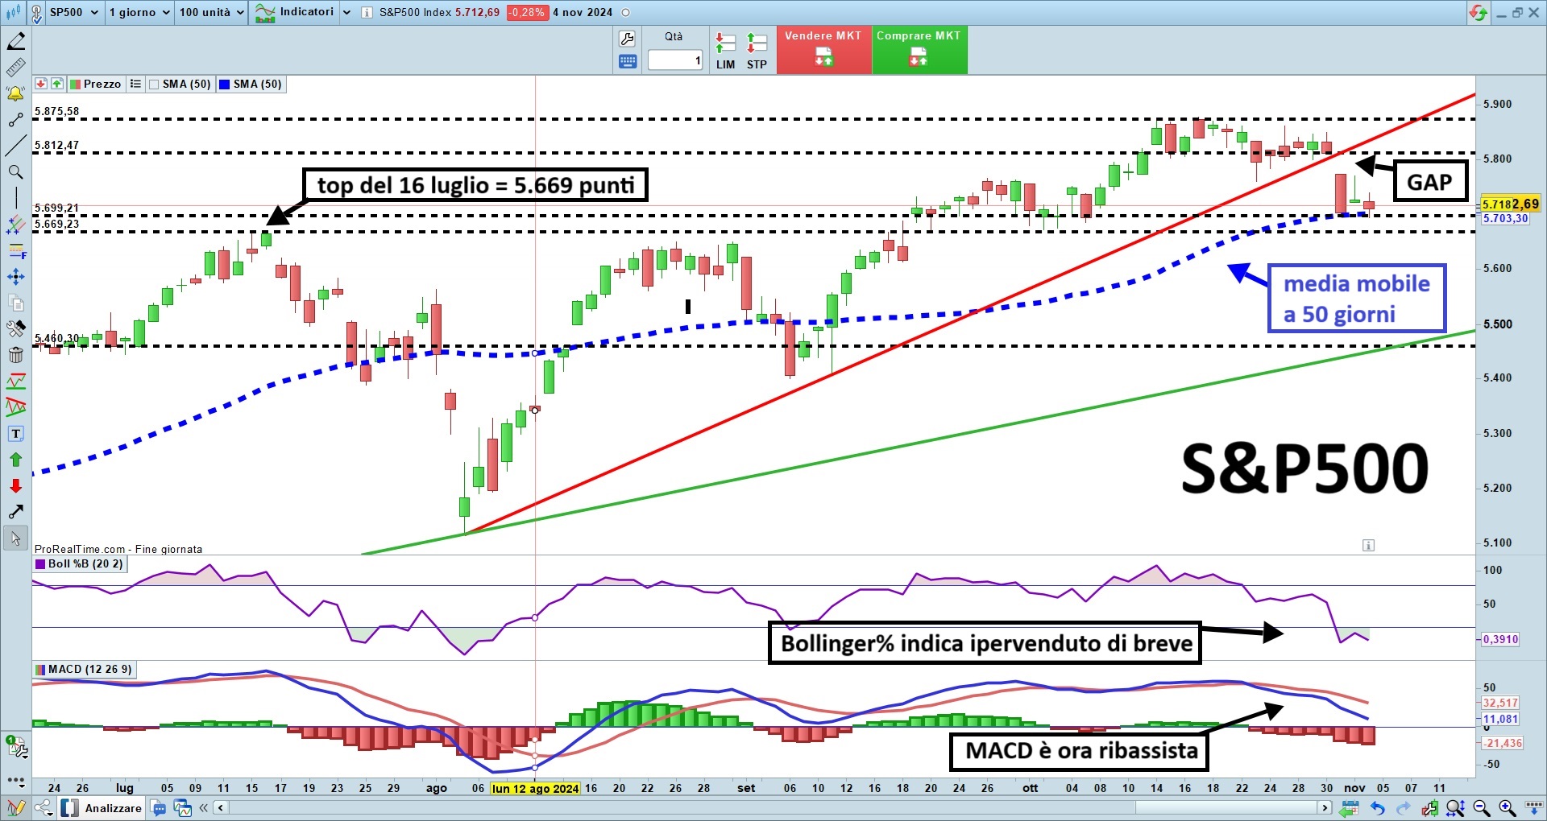Select the magnifier zoom tool in left toolbar
This screenshot has height=821, width=1547.
coord(15,172)
